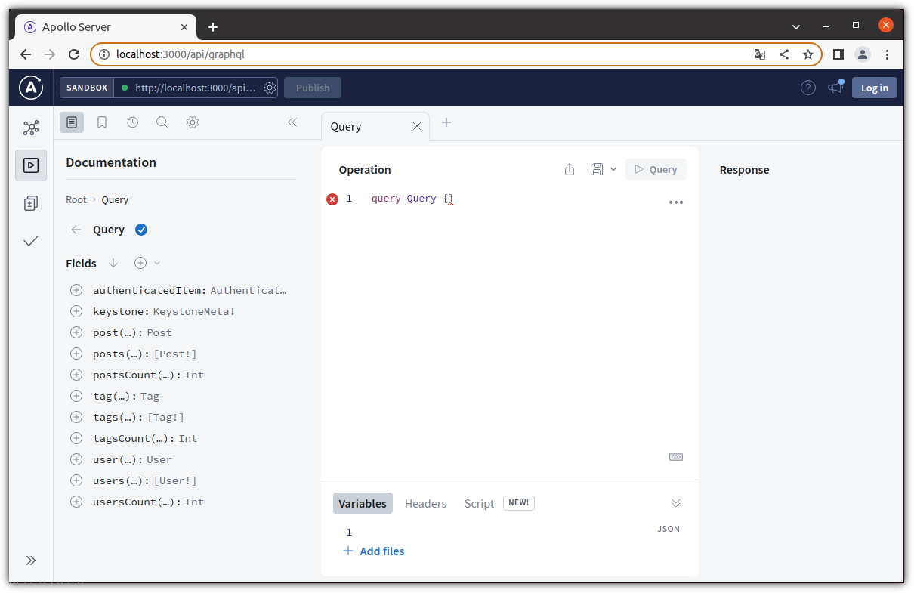914x593 pixels.
Task: Open the schema Search magnifier icon
Action: coord(162,122)
